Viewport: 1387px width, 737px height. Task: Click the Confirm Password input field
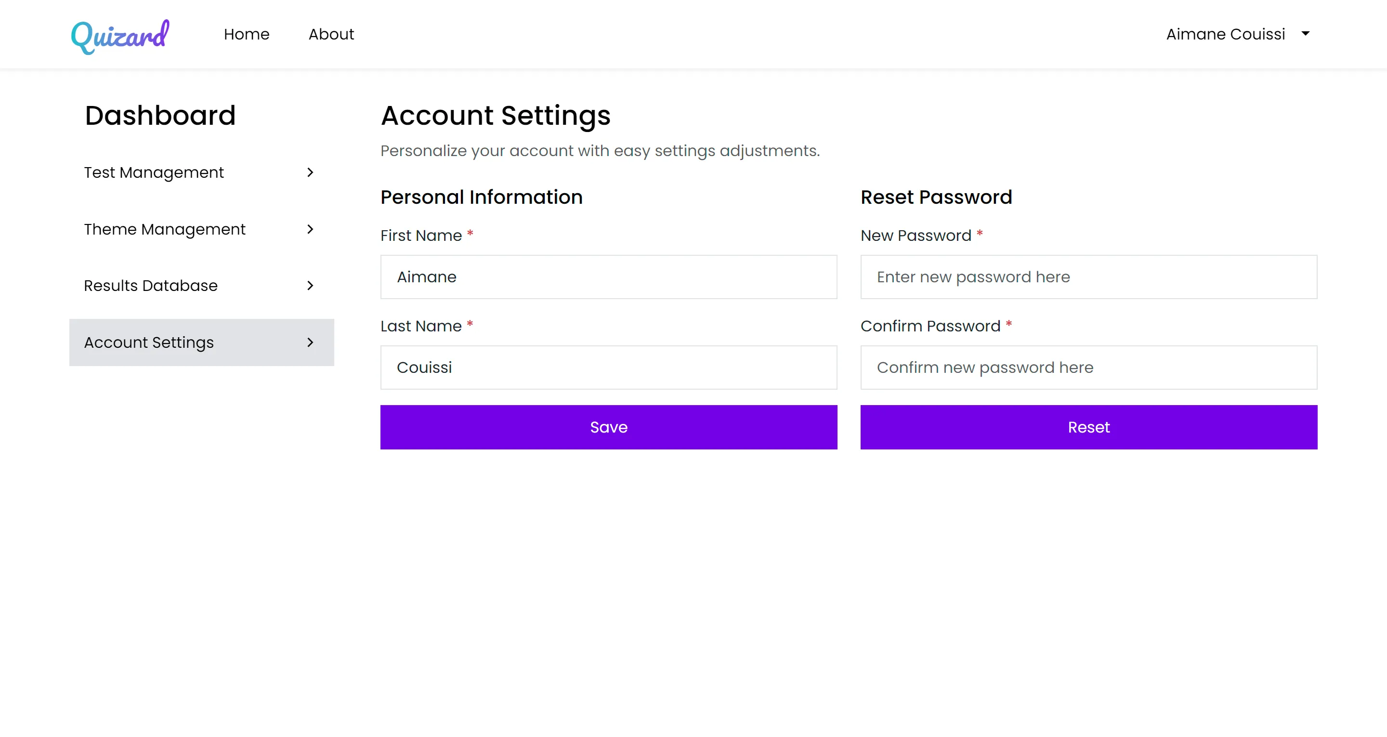1089,368
